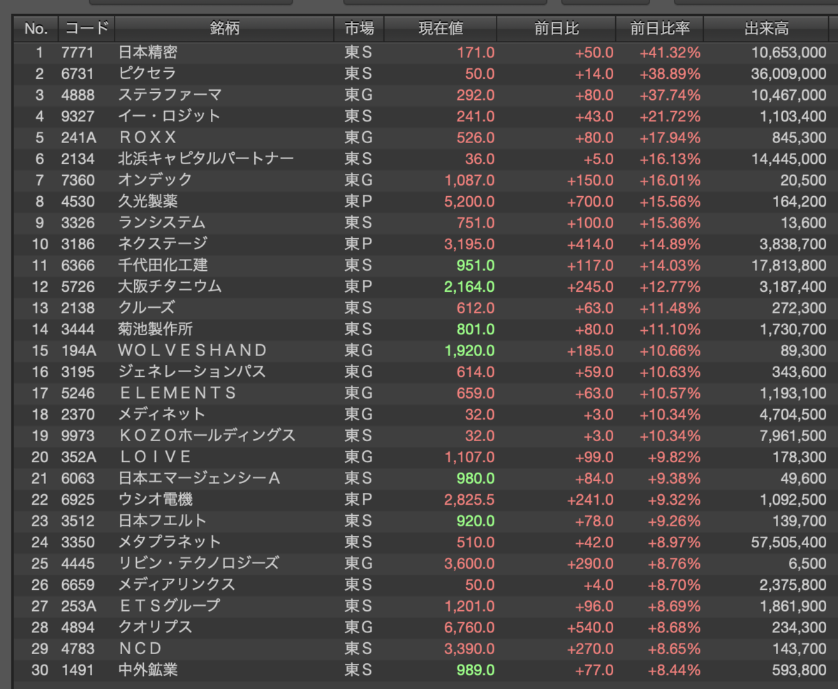Screen dimensions: 838x689
Task: Sort by the 現在値 column header
Action: coord(441,29)
